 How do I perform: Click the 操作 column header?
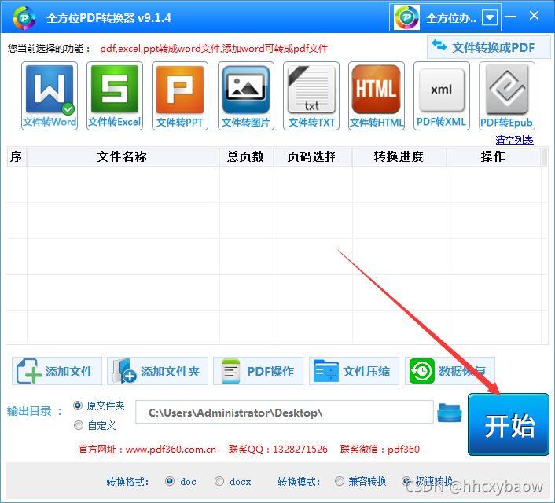pyautogui.click(x=494, y=157)
